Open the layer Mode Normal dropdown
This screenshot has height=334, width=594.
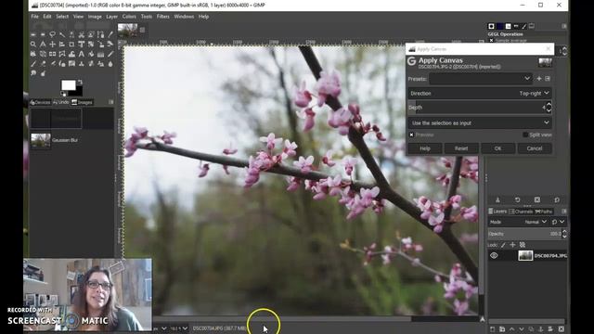point(536,222)
